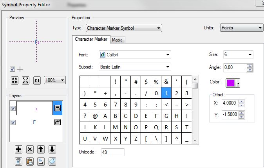Open the magenta Color swatch picker
Viewport: 264px width, 168px height.
(233, 83)
